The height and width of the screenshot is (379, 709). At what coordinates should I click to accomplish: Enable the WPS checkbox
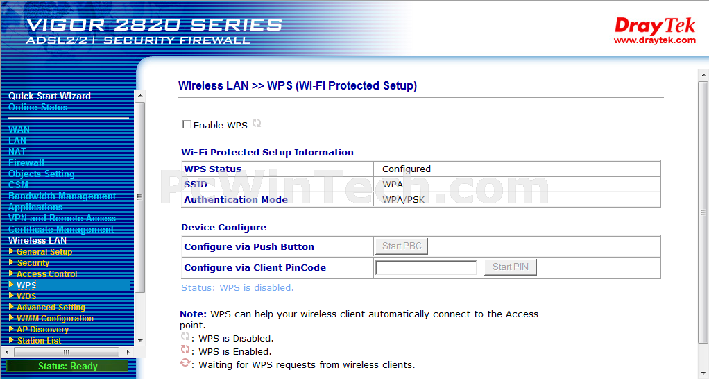tap(187, 124)
